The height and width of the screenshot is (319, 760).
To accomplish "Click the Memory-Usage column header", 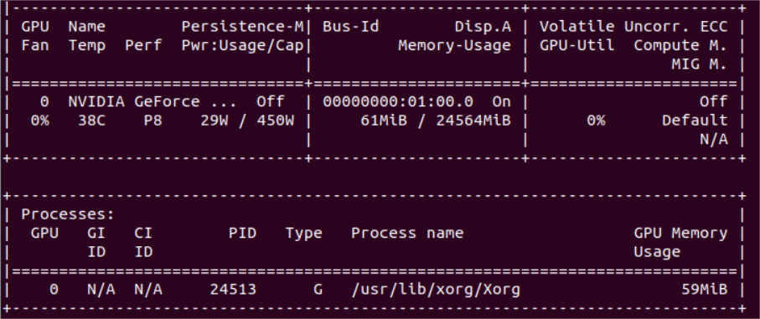I will pyautogui.click(x=455, y=45).
